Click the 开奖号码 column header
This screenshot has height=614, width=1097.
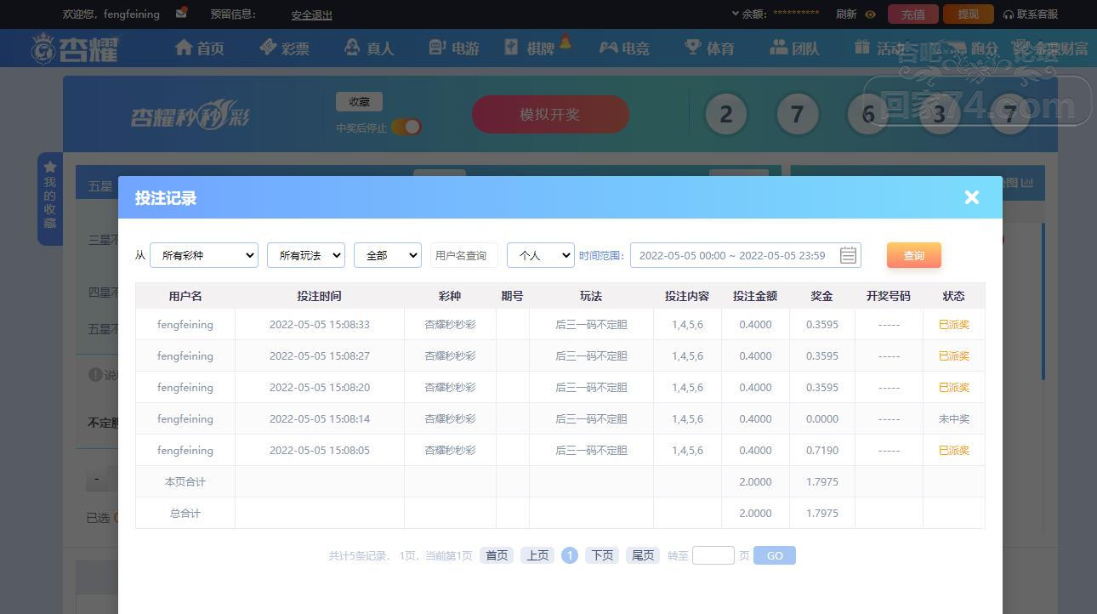click(889, 296)
